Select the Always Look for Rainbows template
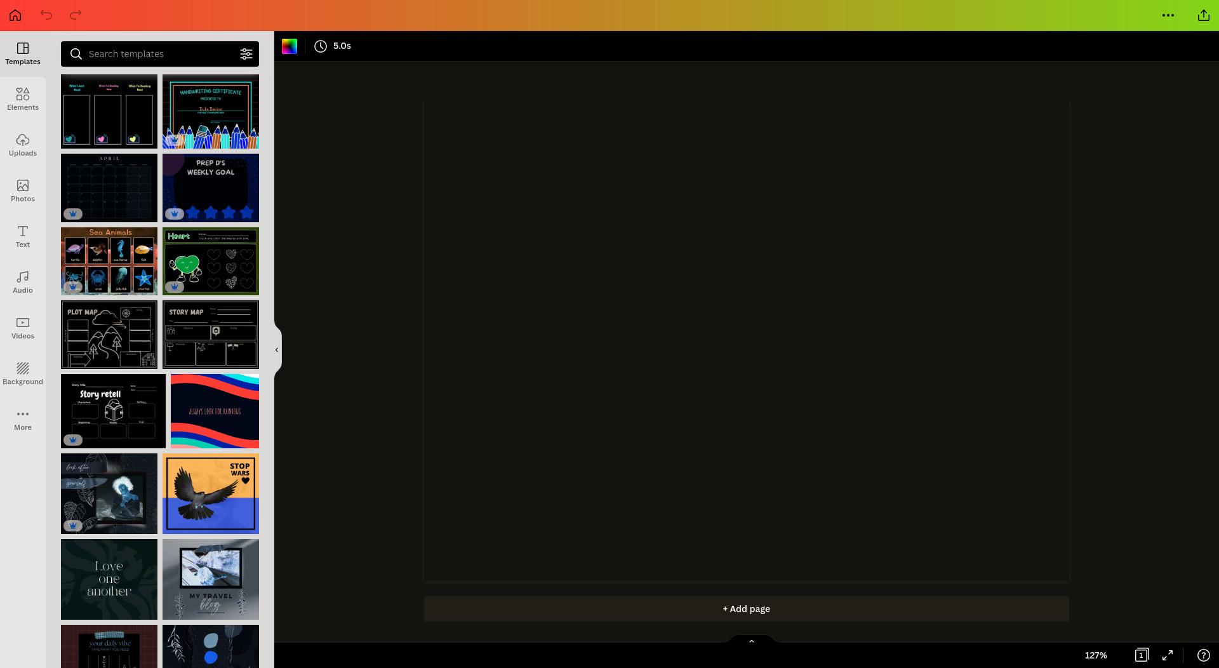The width and height of the screenshot is (1219, 668). [x=215, y=411]
